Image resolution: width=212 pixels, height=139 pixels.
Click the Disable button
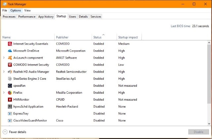[198, 132]
